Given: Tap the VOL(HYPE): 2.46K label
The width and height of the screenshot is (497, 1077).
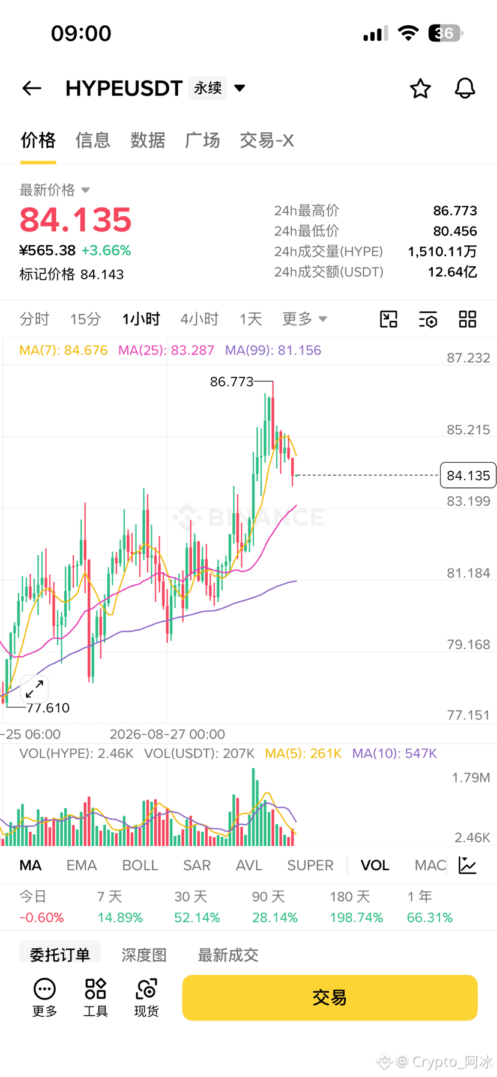Looking at the screenshot, I should 76,754.
